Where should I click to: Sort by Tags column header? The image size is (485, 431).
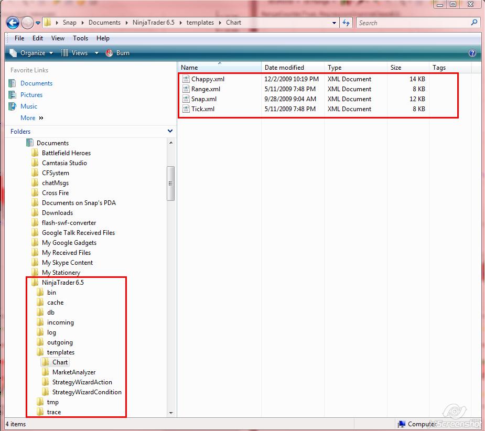[x=450, y=68]
